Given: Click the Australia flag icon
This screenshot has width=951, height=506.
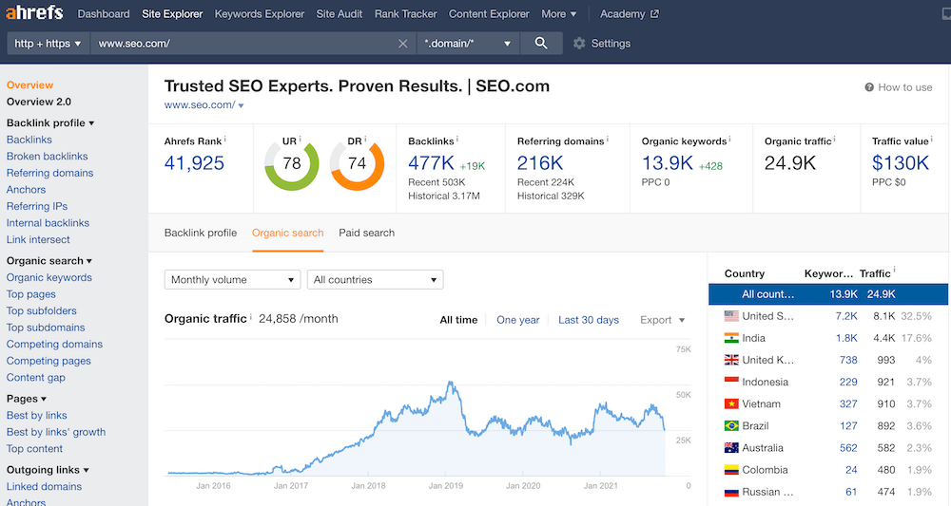Looking at the screenshot, I should (731, 448).
